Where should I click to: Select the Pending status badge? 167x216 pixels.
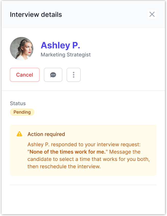22,112
